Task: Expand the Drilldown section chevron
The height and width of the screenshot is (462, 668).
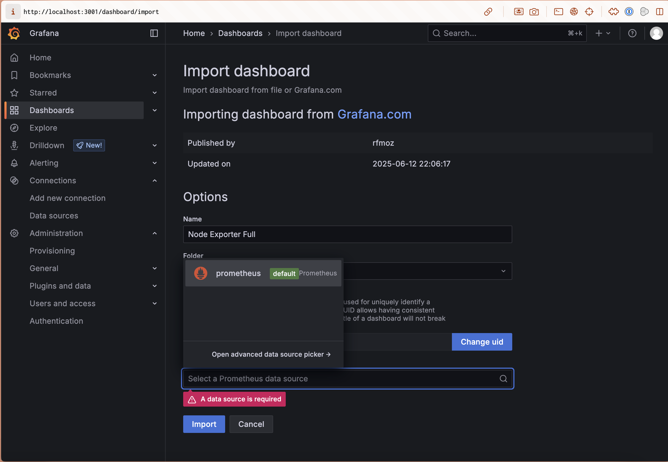Action: pyautogui.click(x=155, y=146)
